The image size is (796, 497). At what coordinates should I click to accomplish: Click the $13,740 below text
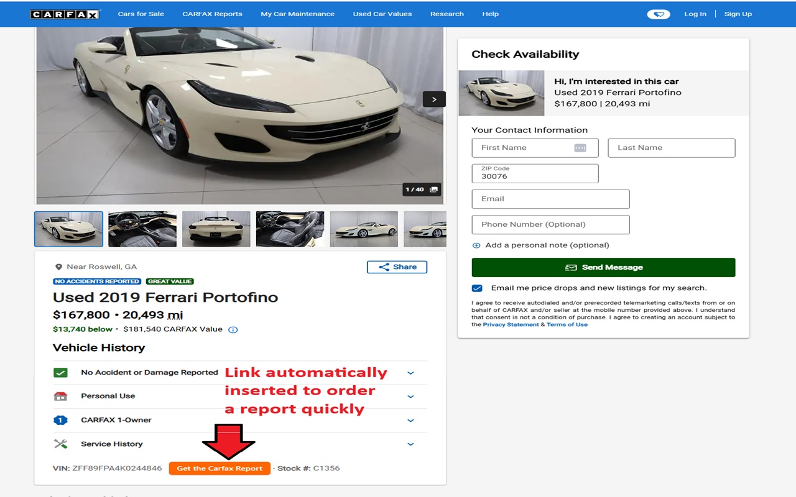(83, 329)
